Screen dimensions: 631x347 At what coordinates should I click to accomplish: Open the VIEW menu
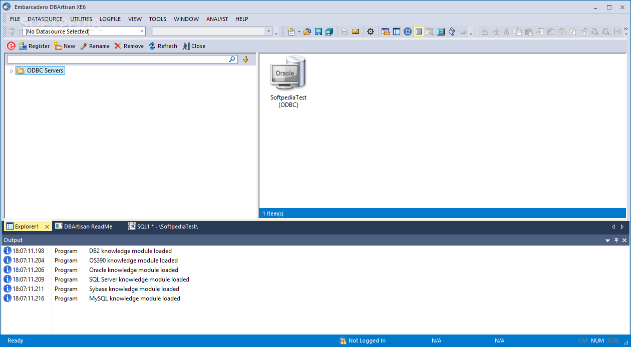click(135, 19)
